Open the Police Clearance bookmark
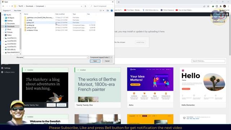Viewport: 231px width, 130px height. (x=167, y=10)
